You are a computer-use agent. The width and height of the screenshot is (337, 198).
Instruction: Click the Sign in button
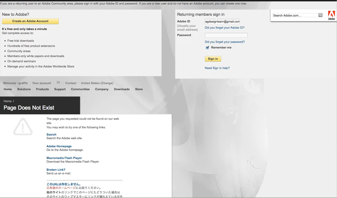(213, 59)
